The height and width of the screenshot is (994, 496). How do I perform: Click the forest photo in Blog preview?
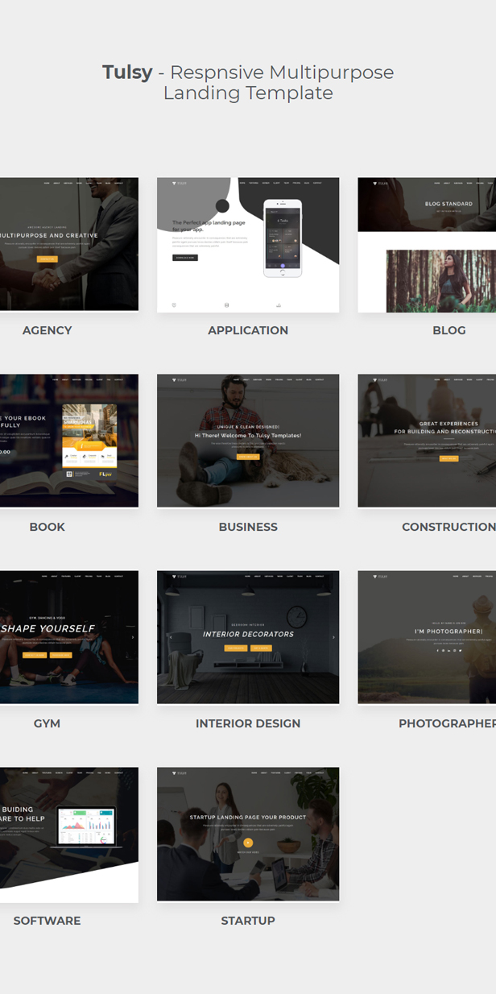pos(441,281)
